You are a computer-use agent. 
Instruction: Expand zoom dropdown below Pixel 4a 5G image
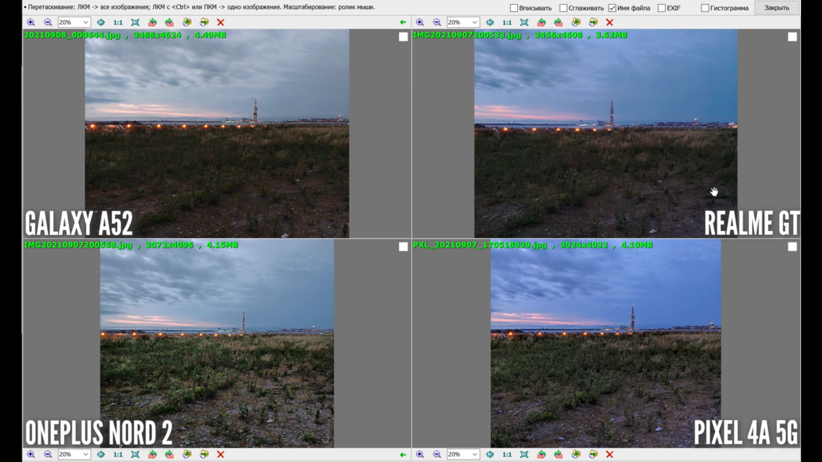click(x=474, y=454)
